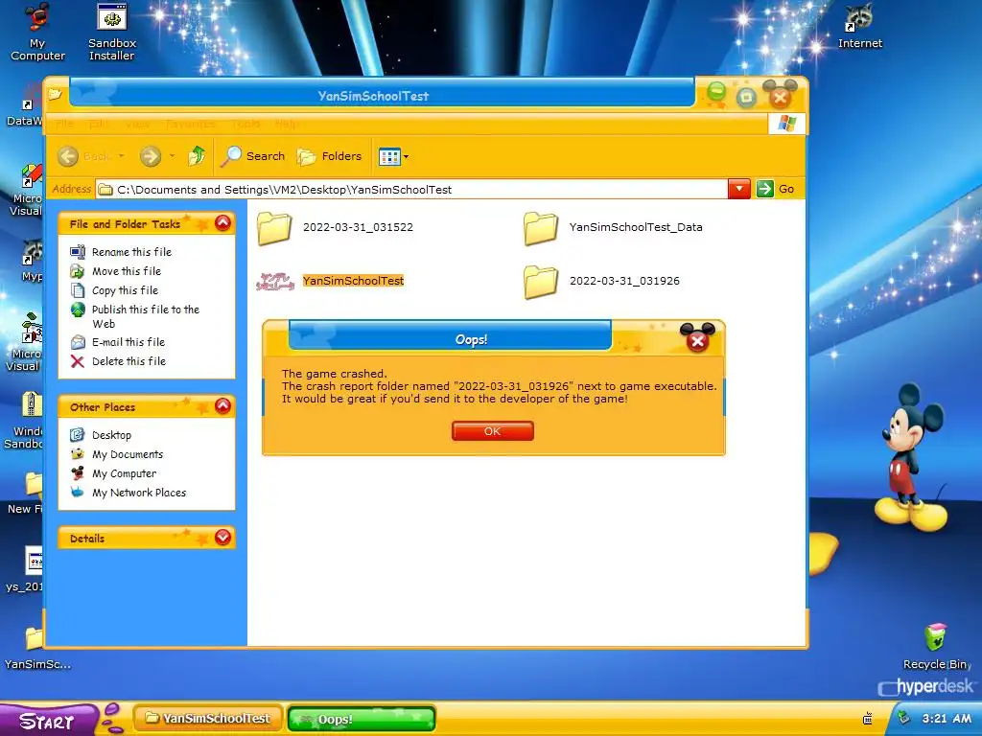Click the Mickey My Computer icon in Other Places
Screen dimensions: 982x736
coord(78,473)
